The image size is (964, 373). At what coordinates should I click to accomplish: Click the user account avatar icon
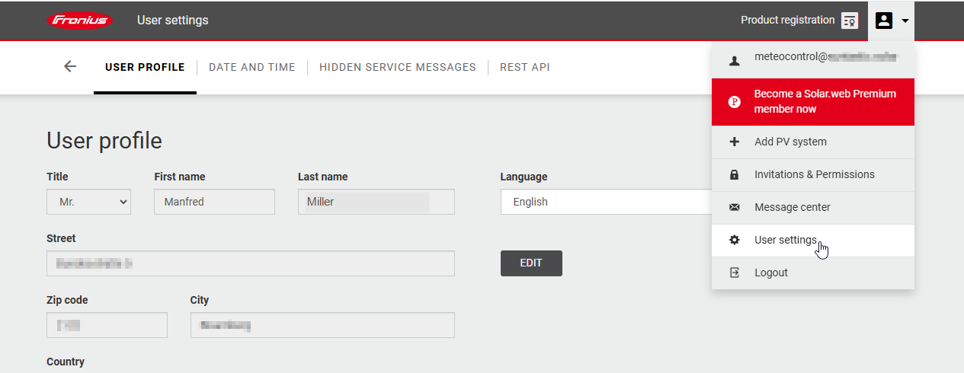[883, 21]
